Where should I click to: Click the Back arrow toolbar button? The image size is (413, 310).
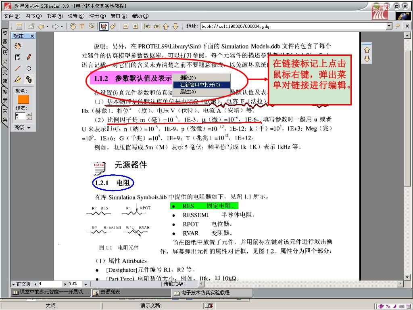click(x=41, y=26)
